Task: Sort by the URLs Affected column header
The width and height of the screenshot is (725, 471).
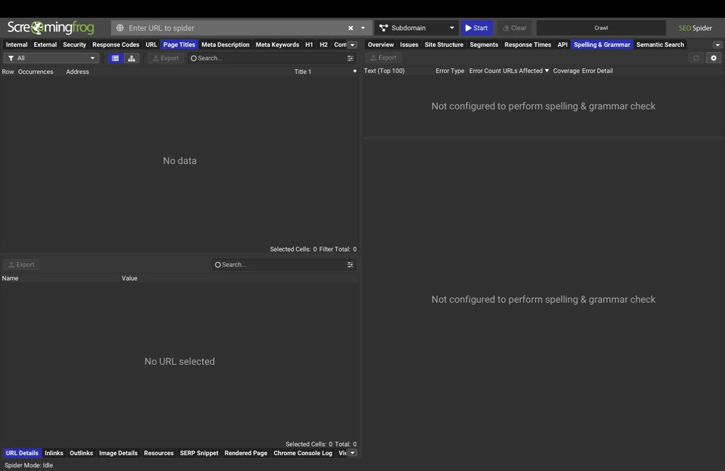Action: (x=526, y=71)
